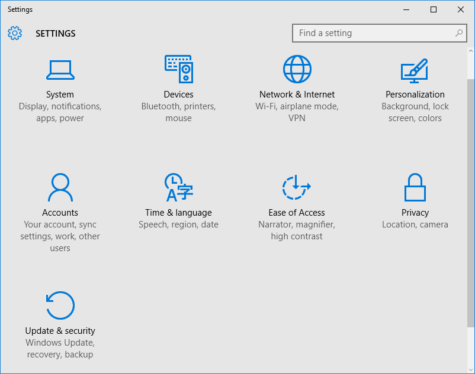Click the SETTINGS heading text
This screenshot has height=374, width=475.
tap(56, 33)
